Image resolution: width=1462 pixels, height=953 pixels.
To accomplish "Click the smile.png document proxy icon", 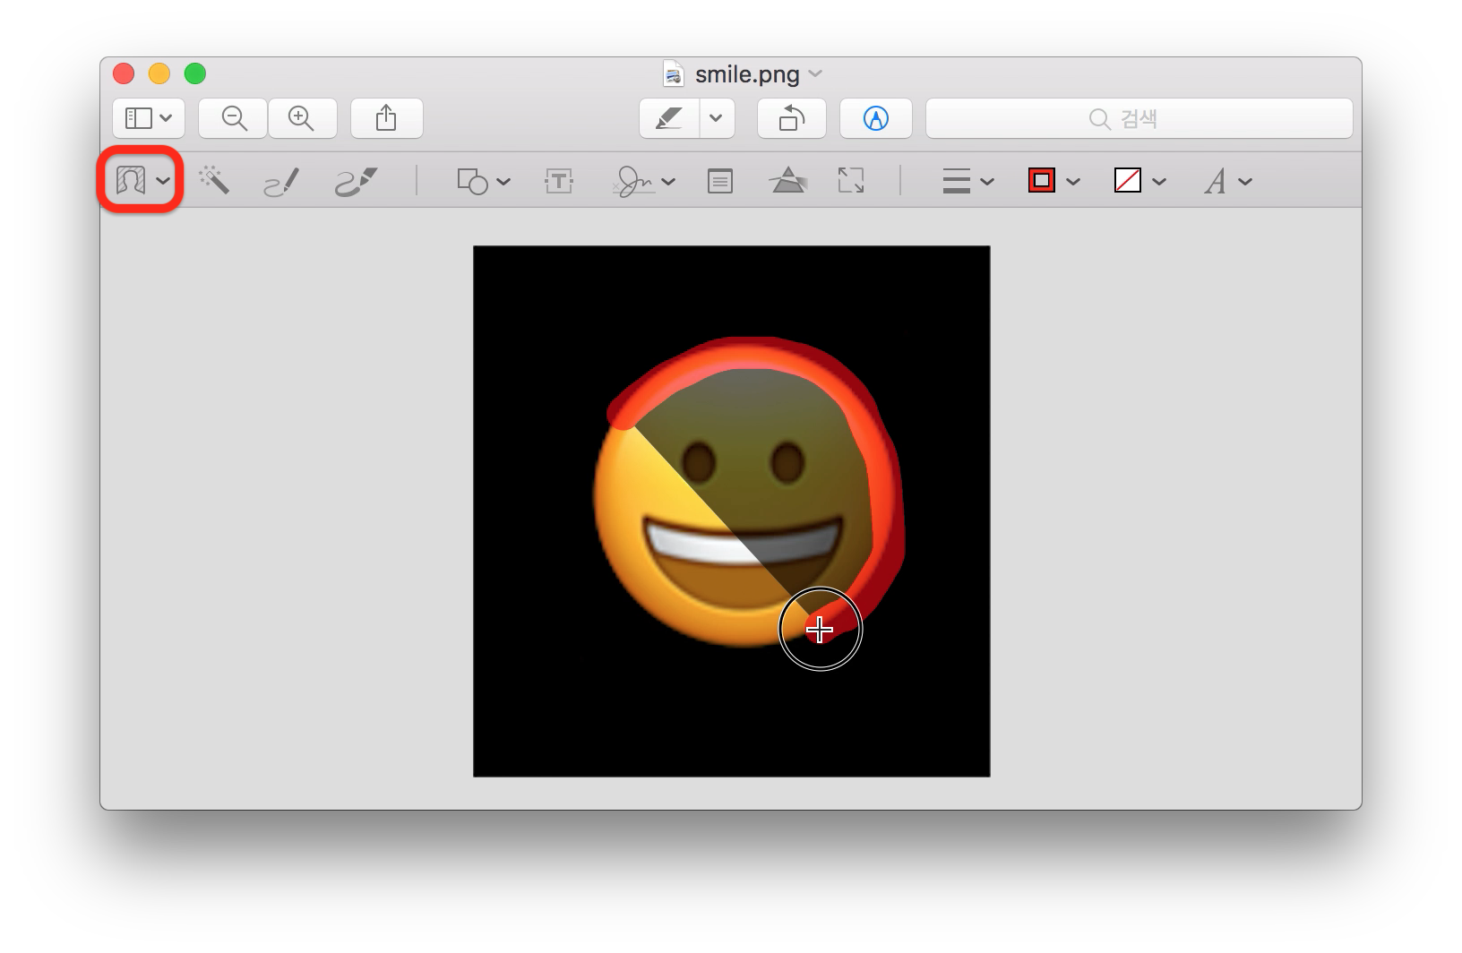I will tap(674, 73).
